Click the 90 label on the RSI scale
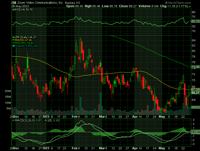The height and width of the screenshot is (151, 200). click(x=193, y=12)
